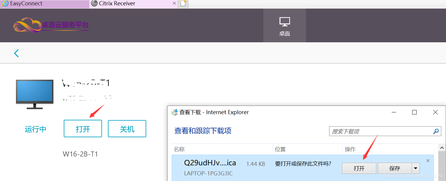The image size is (446, 181).
Task: Click the magnifier search icon in the downloads dialog
Action: (436, 131)
